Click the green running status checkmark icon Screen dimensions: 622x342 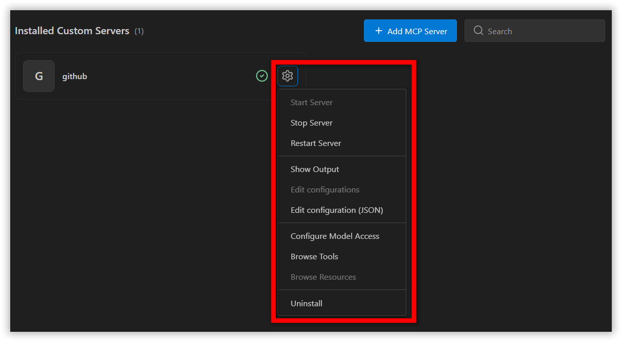[262, 76]
